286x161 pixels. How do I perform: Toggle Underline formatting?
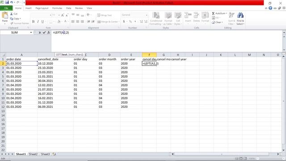(42, 22)
